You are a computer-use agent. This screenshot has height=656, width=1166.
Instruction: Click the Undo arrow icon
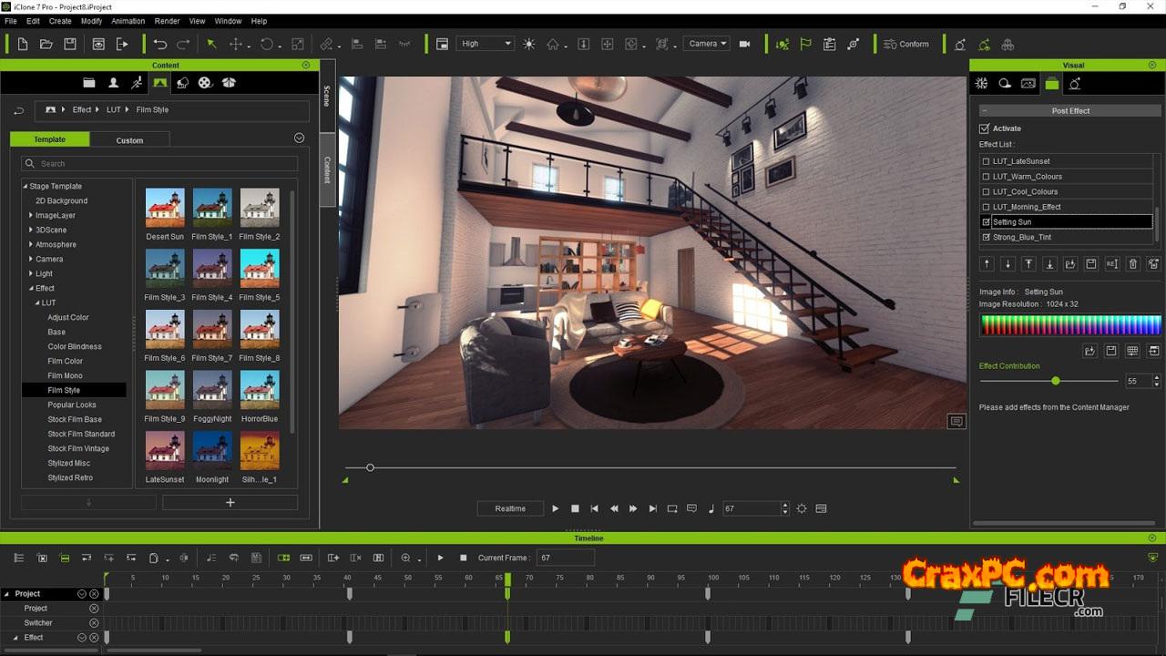click(x=160, y=44)
